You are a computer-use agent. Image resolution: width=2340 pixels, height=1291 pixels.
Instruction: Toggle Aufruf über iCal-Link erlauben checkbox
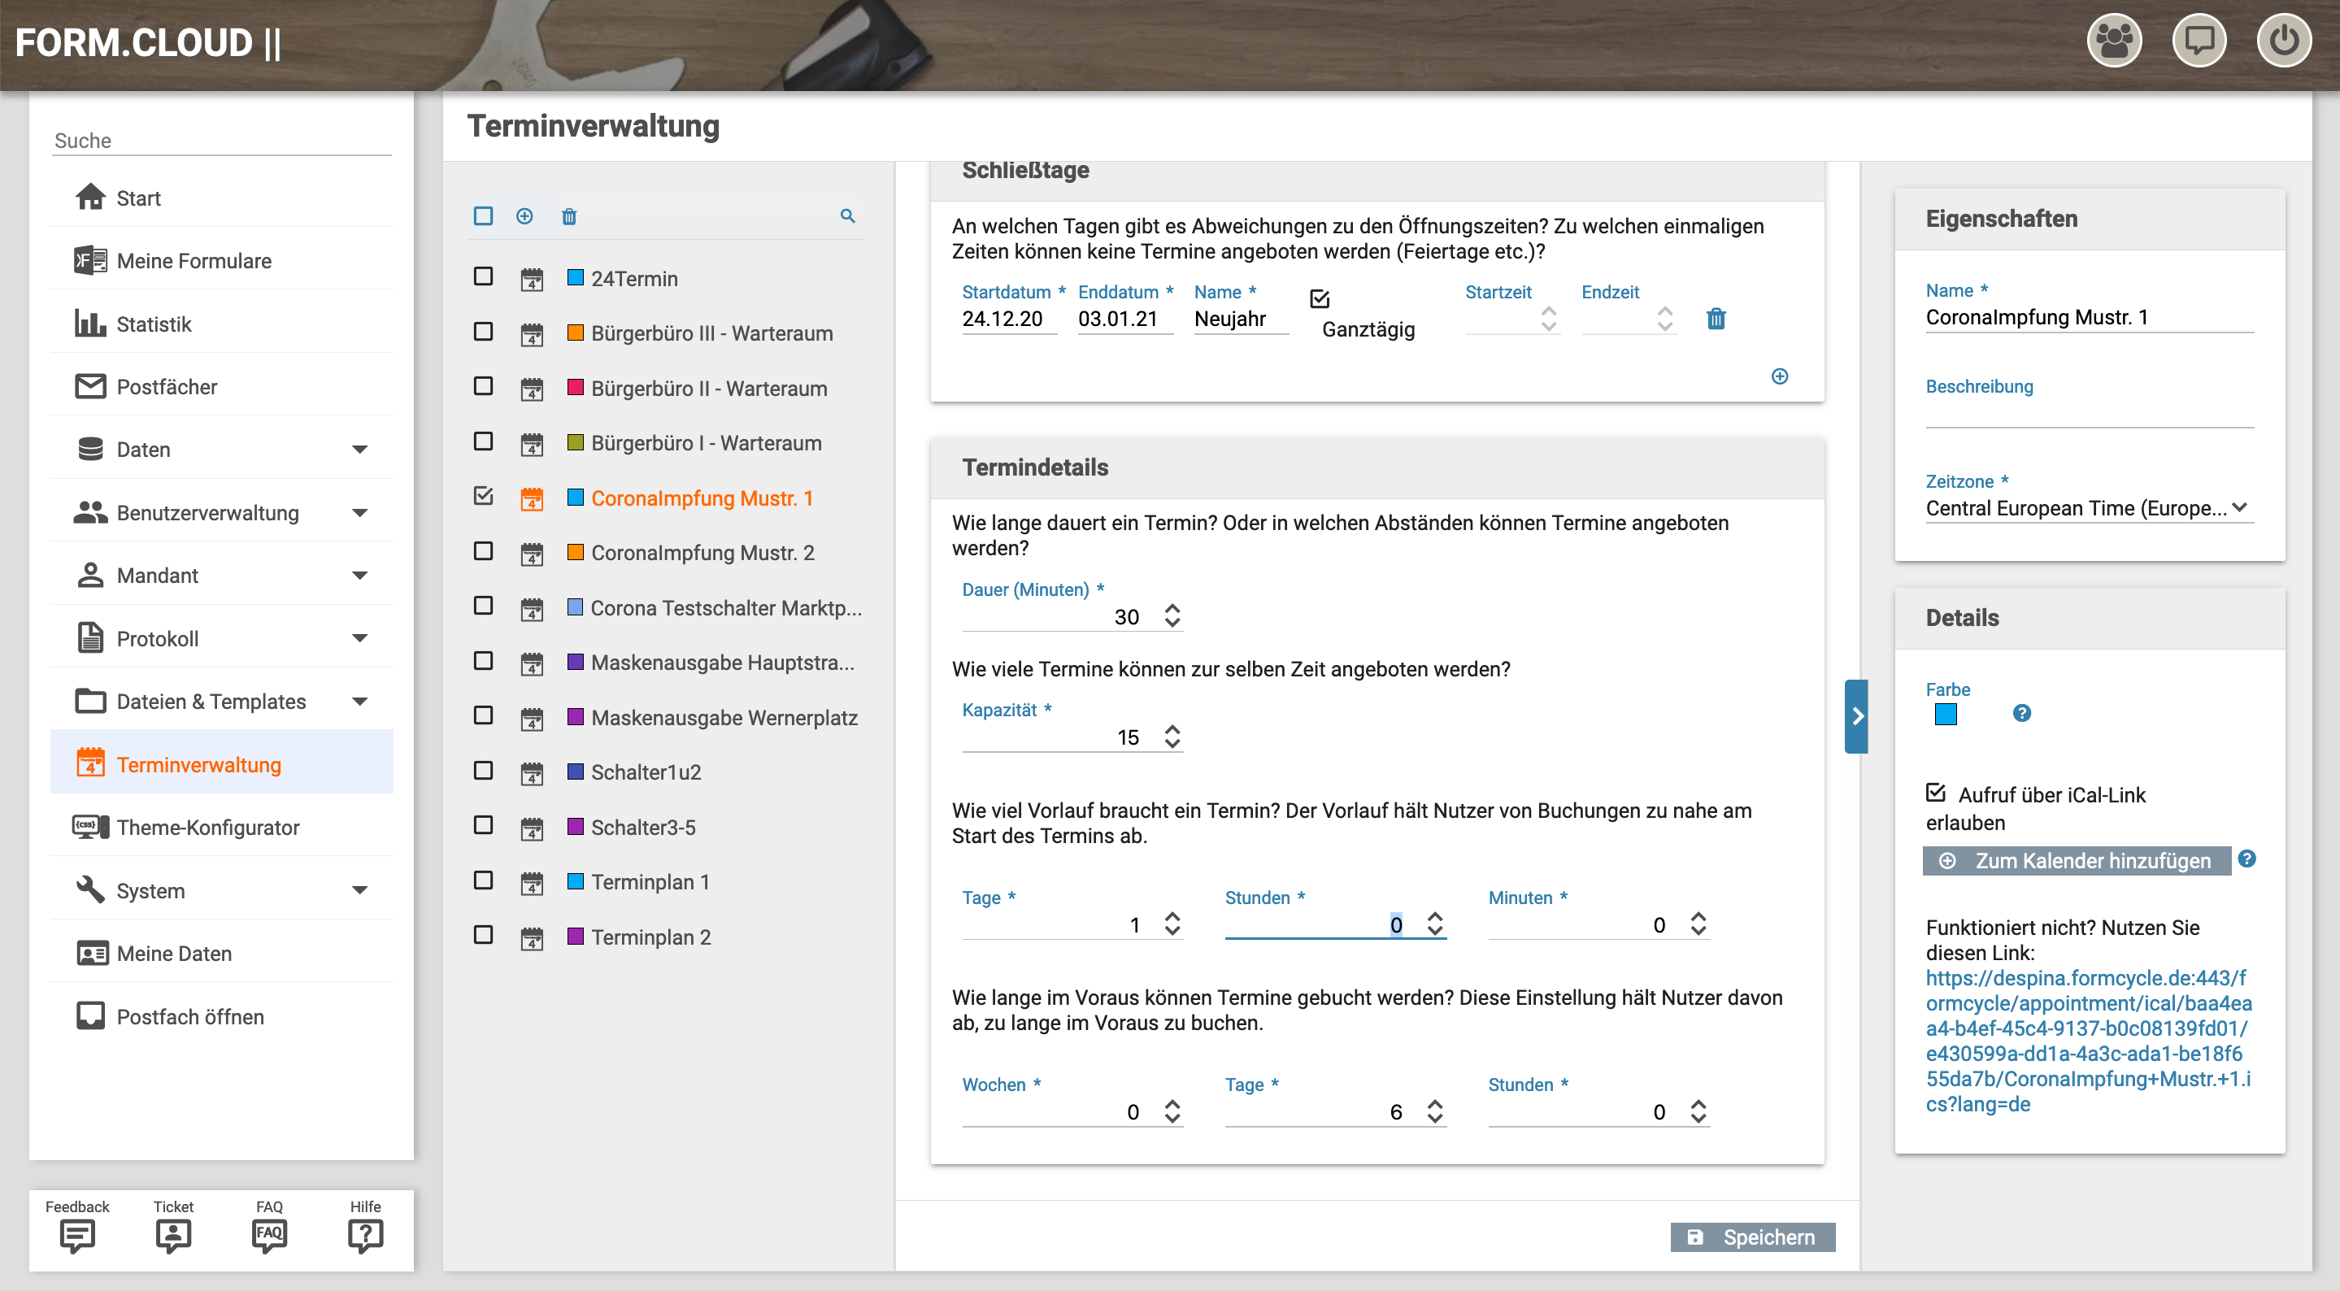(1936, 792)
